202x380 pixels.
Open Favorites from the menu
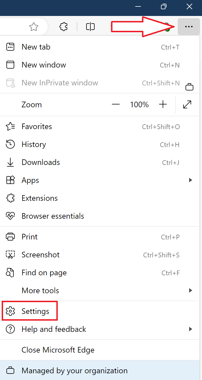(37, 127)
